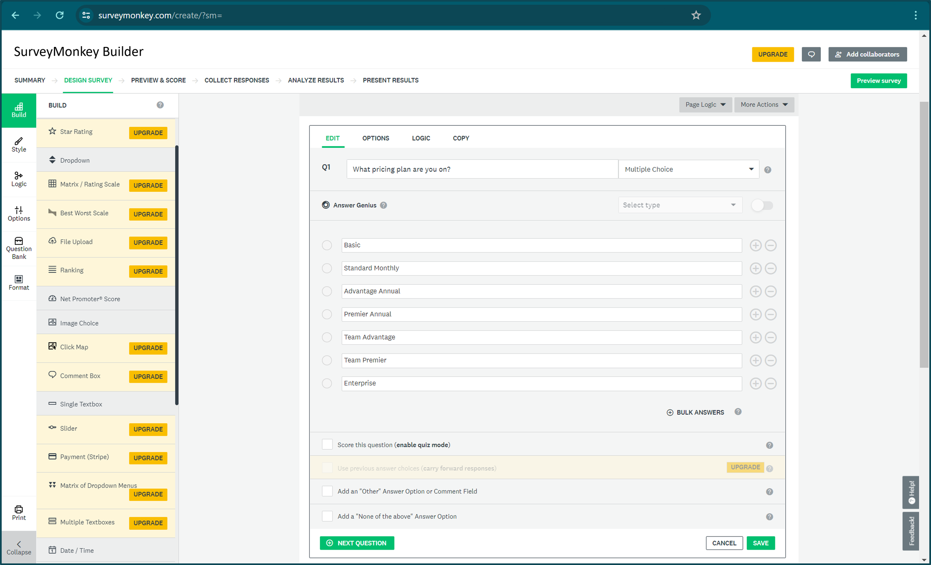Open the Format sidebar panel

[19, 282]
